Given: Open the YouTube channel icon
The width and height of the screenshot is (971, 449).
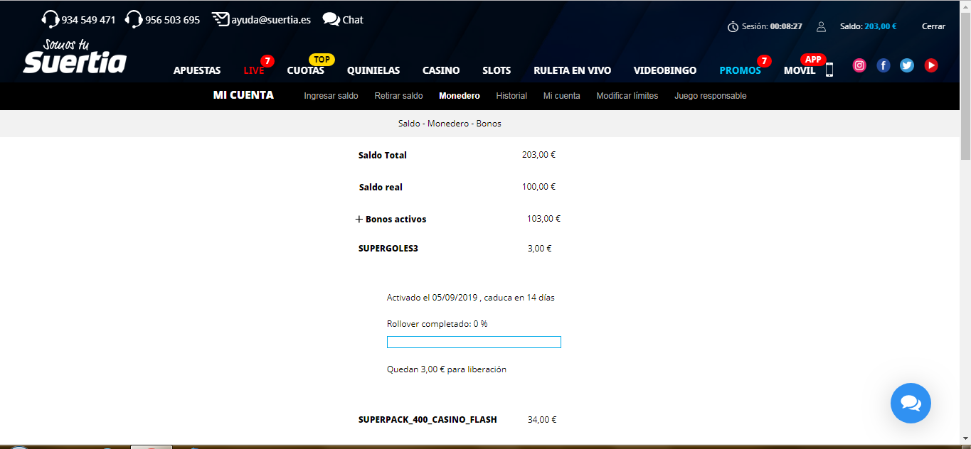Looking at the screenshot, I should 931,65.
